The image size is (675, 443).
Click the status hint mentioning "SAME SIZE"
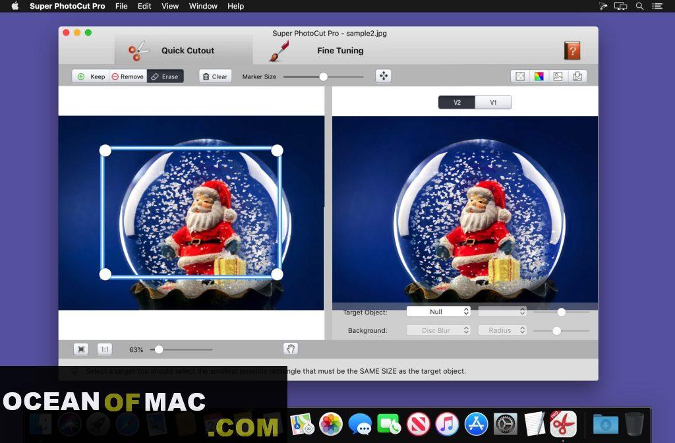tap(276, 371)
